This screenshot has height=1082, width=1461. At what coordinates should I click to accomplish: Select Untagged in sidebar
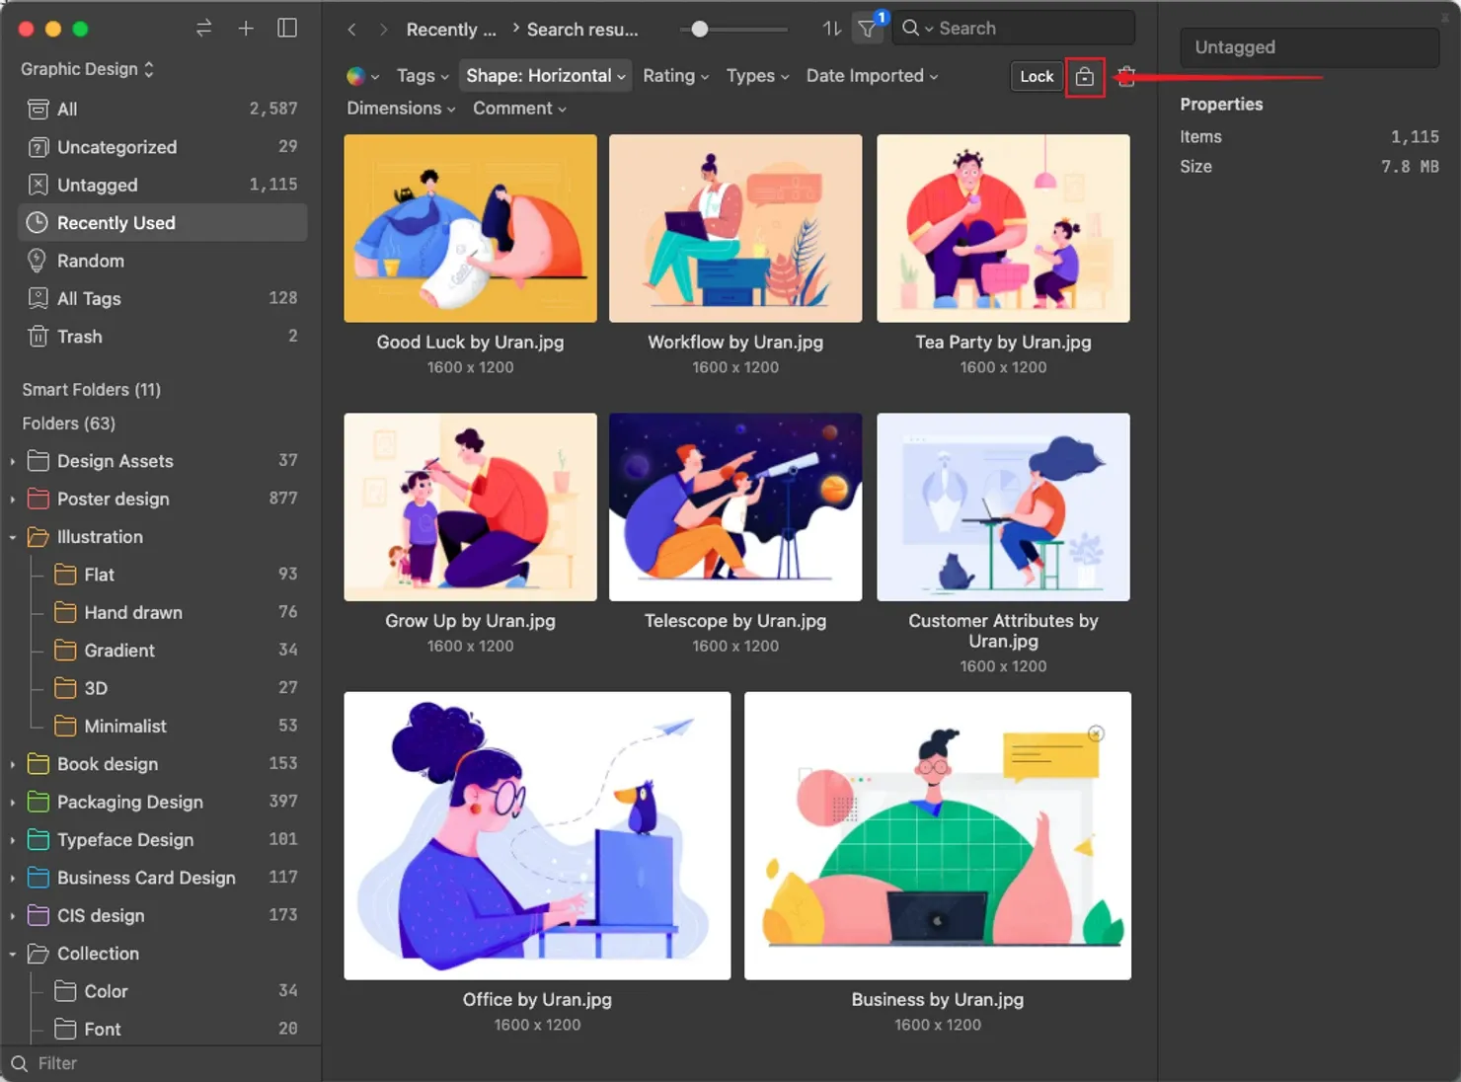click(163, 185)
